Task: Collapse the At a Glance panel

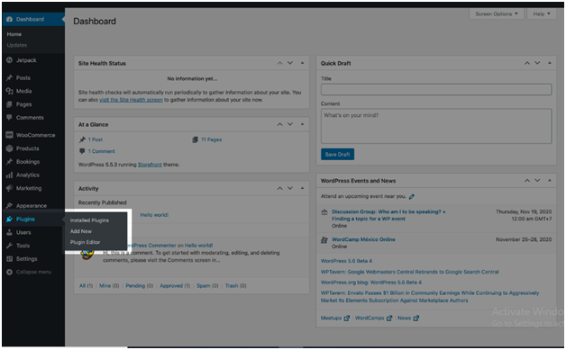Action: pos(302,124)
